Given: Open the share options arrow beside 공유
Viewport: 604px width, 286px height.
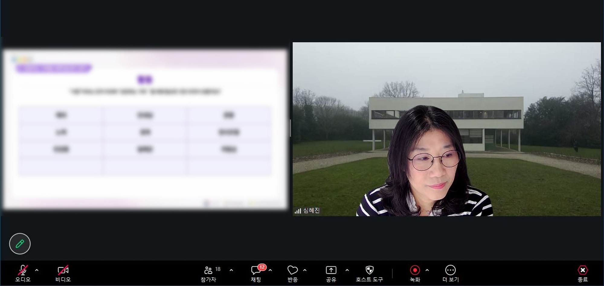Looking at the screenshot, I should point(347,270).
